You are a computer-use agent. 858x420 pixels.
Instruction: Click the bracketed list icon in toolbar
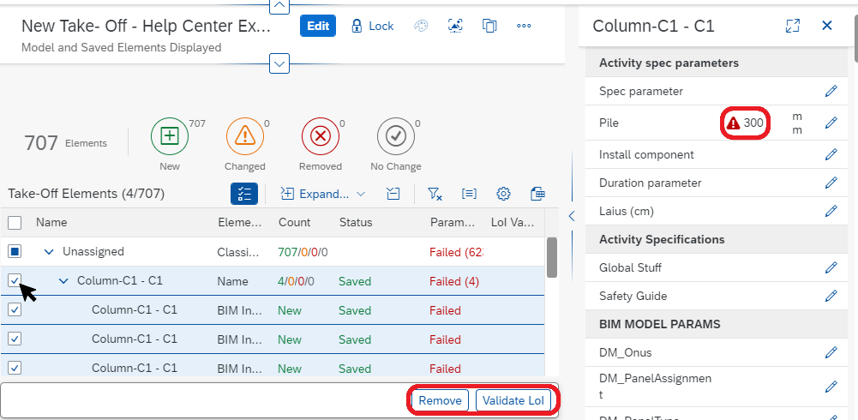click(x=469, y=194)
